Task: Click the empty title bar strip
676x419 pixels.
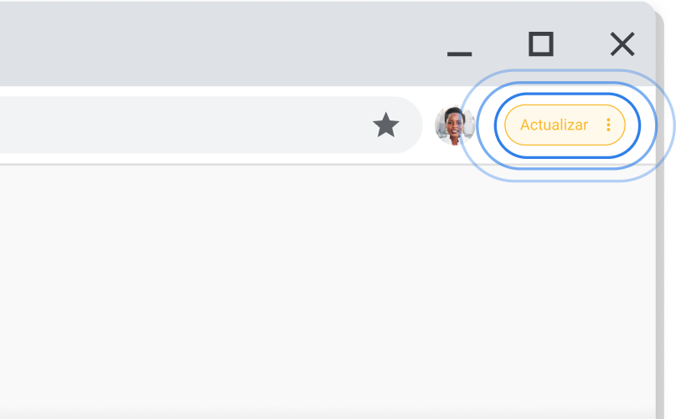Action: [x=209, y=42]
